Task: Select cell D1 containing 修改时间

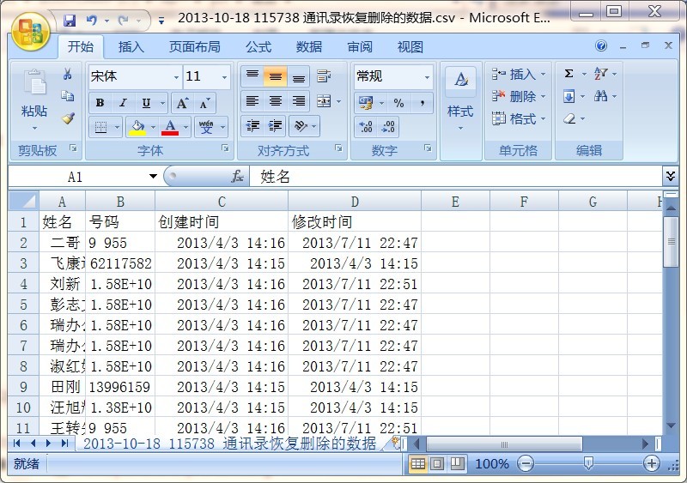Action: [354, 222]
